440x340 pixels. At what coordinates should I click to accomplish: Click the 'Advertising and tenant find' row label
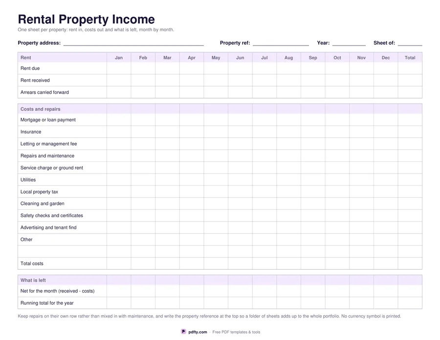pos(48,227)
